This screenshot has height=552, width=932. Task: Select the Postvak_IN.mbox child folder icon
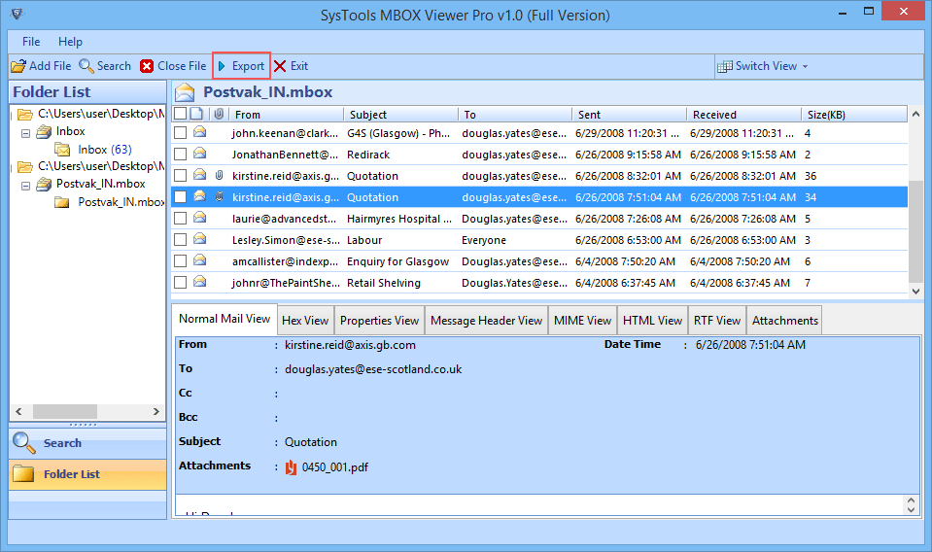(62, 202)
